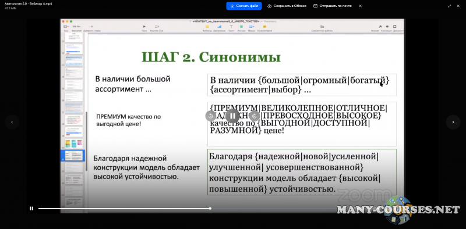Rewind video with the circular back-skip icon
This screenshot has width=466, height=229.
(x=210, y=116)
